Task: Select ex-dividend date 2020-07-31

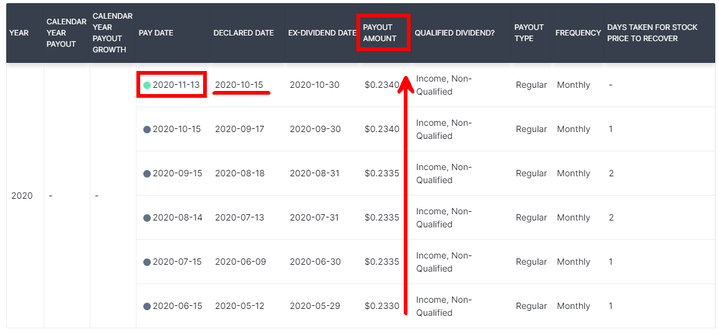Action: 314,217
